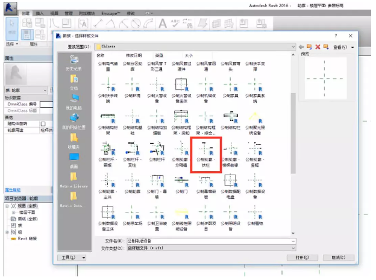This screenshot has height=280, width=376.
Task: Select the 公制环境 template file
Action: tap(133, 88)
